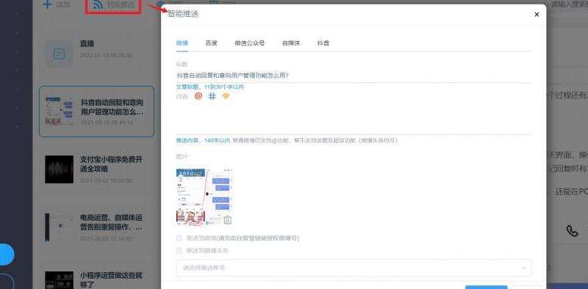Click the thumbnail of 电商运营 article
The image size is (588, 289).
(x=60, y=227)
